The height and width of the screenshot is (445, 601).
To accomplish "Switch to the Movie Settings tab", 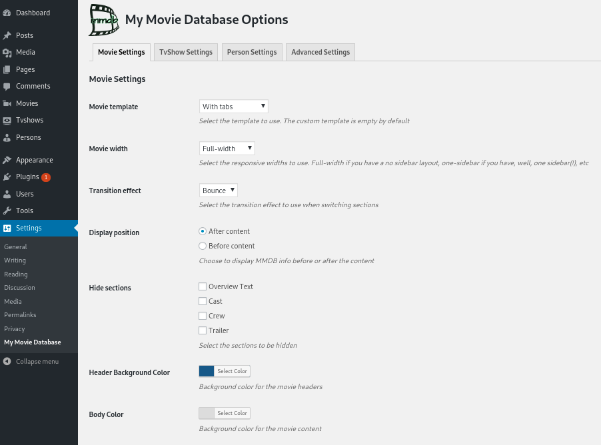I will point(121,52).
